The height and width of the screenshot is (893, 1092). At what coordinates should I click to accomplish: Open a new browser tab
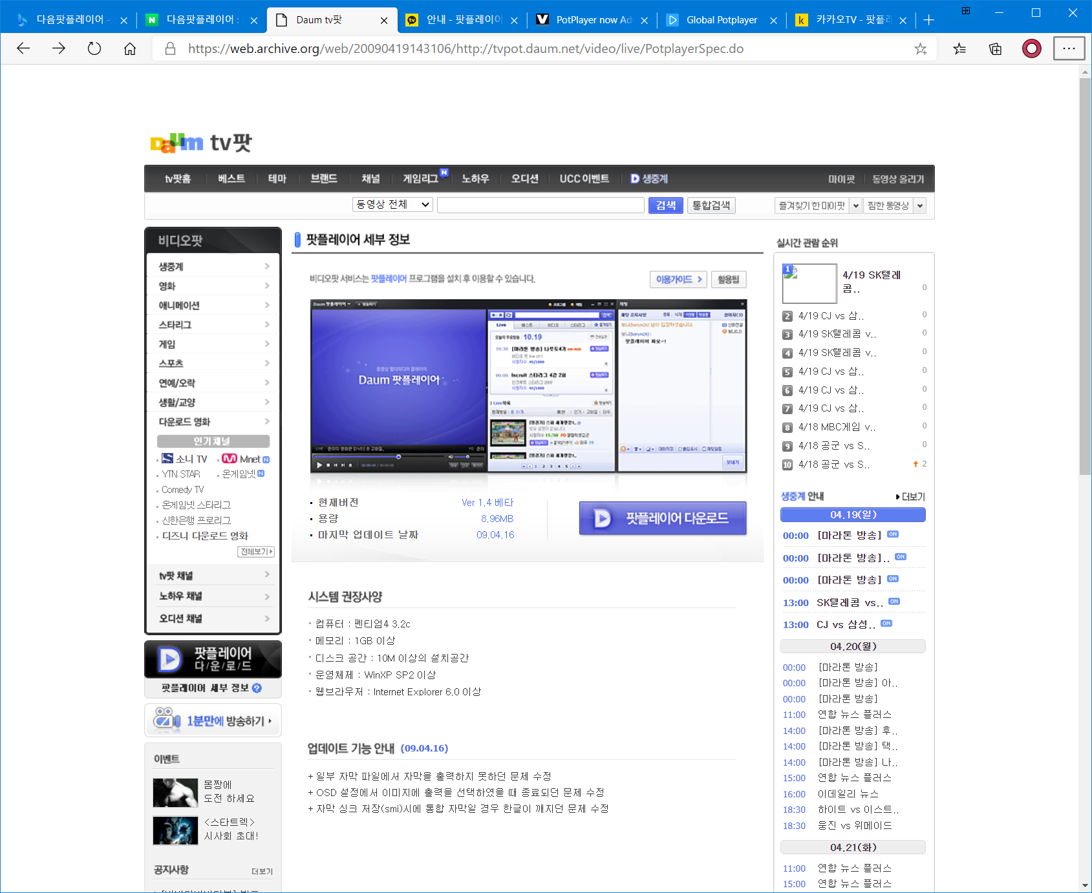tap(929, 20)
